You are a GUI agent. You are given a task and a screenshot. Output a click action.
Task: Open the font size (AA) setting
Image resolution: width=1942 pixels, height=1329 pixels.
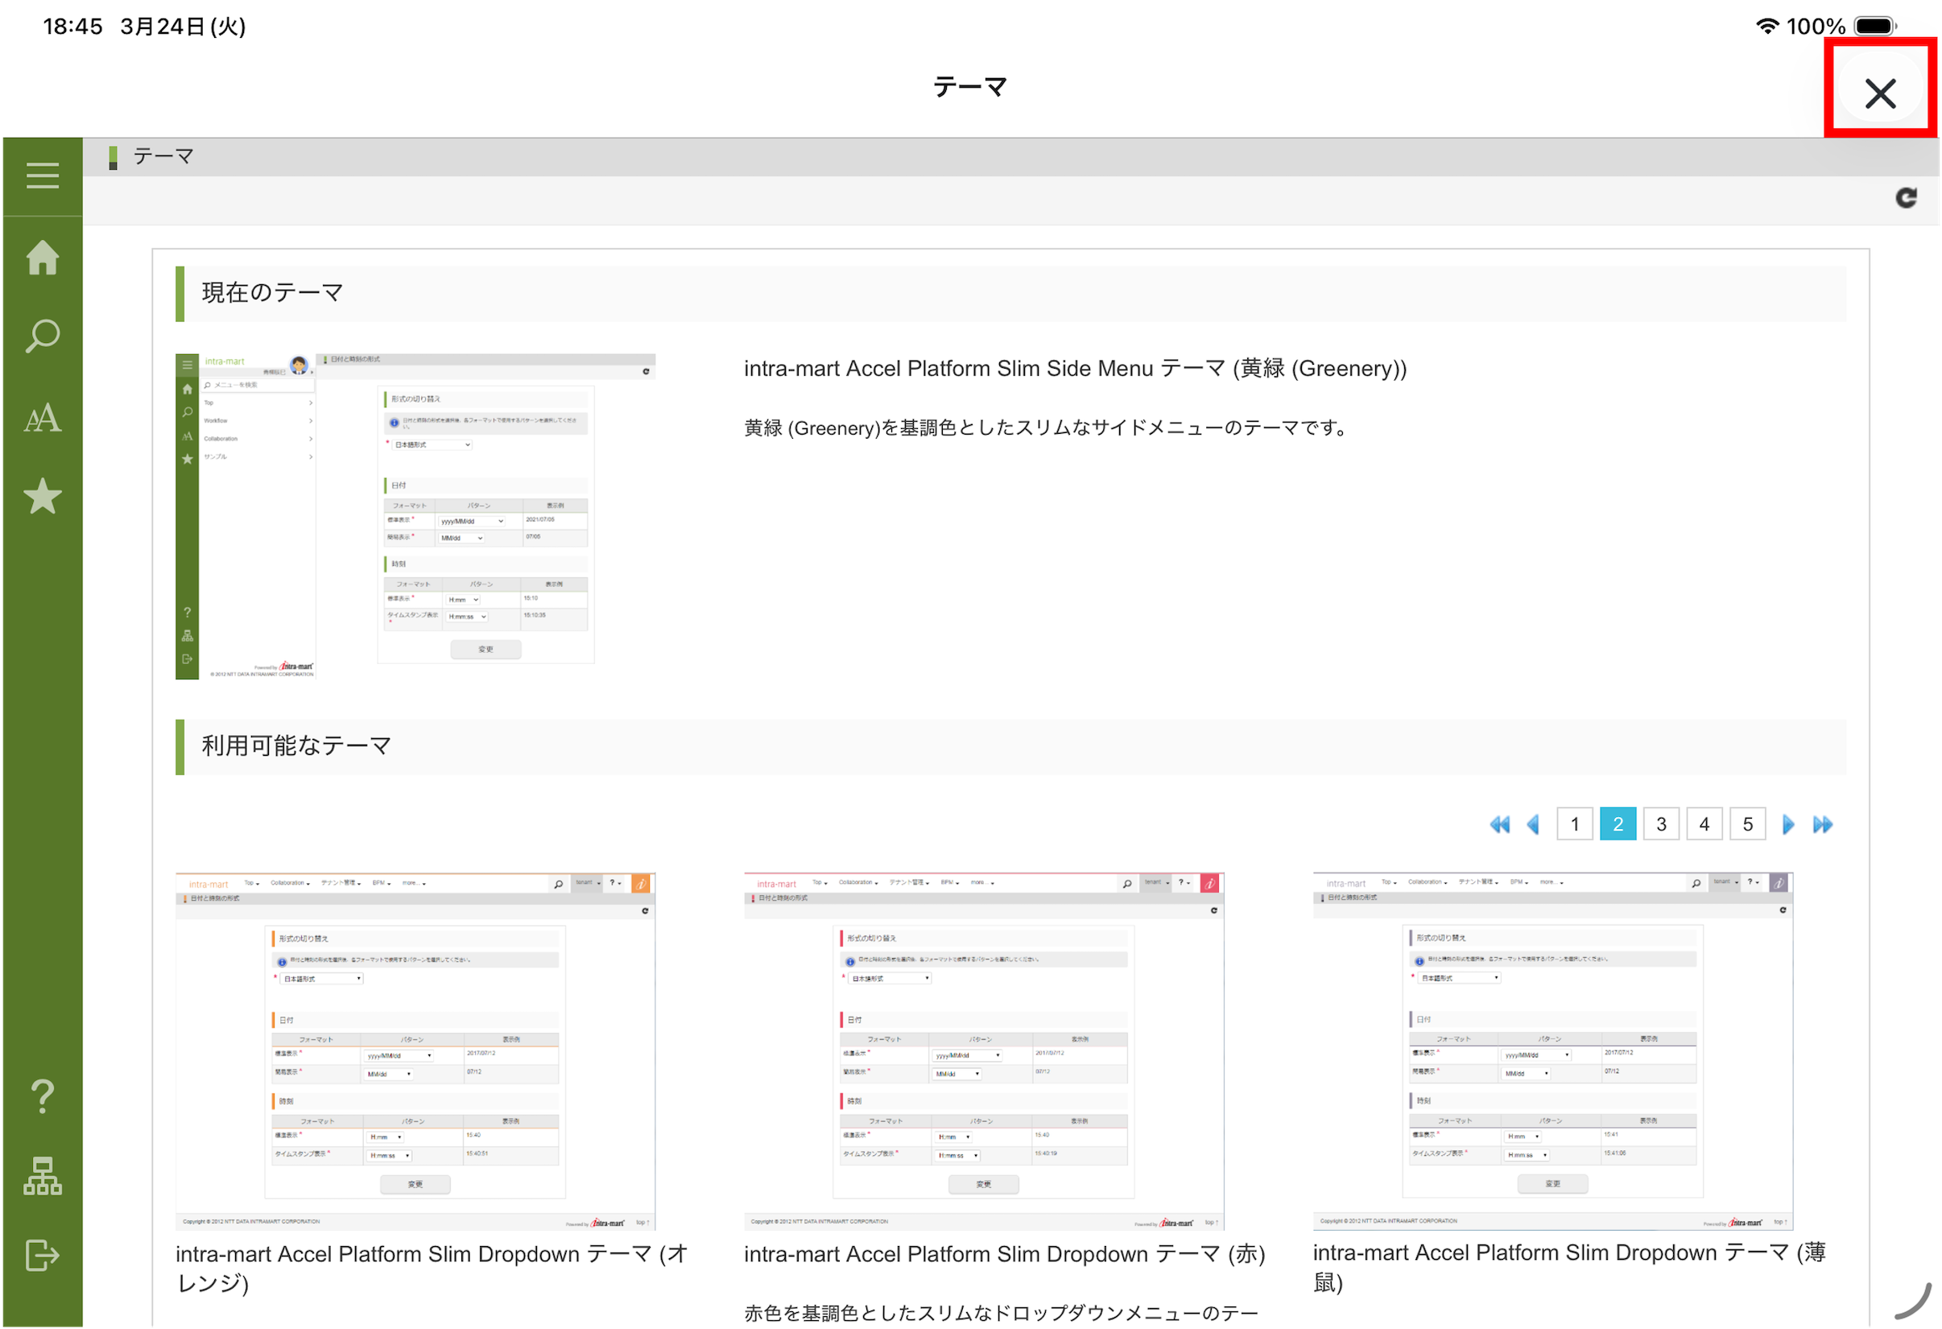point(42,418)
